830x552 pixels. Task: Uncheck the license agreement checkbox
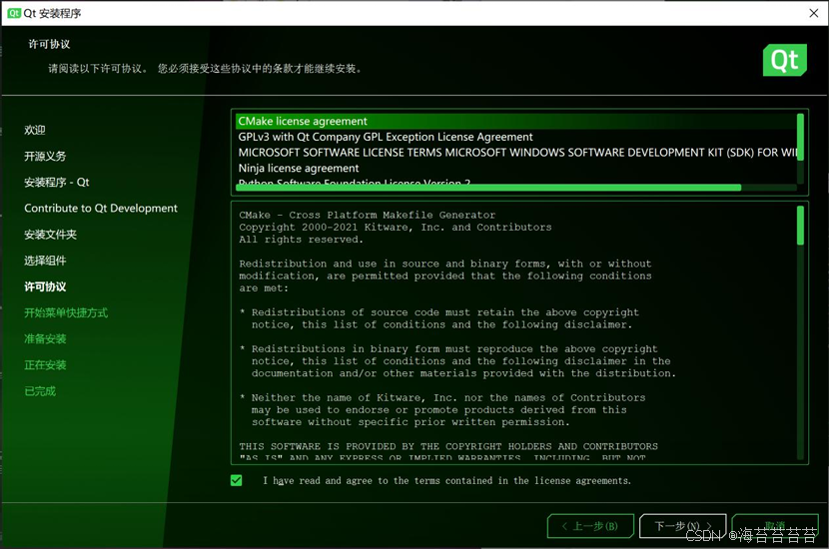tap(237, 480)
